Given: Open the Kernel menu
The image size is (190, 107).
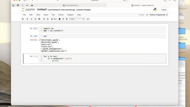Looking at the screenshot, I should 61,15.
